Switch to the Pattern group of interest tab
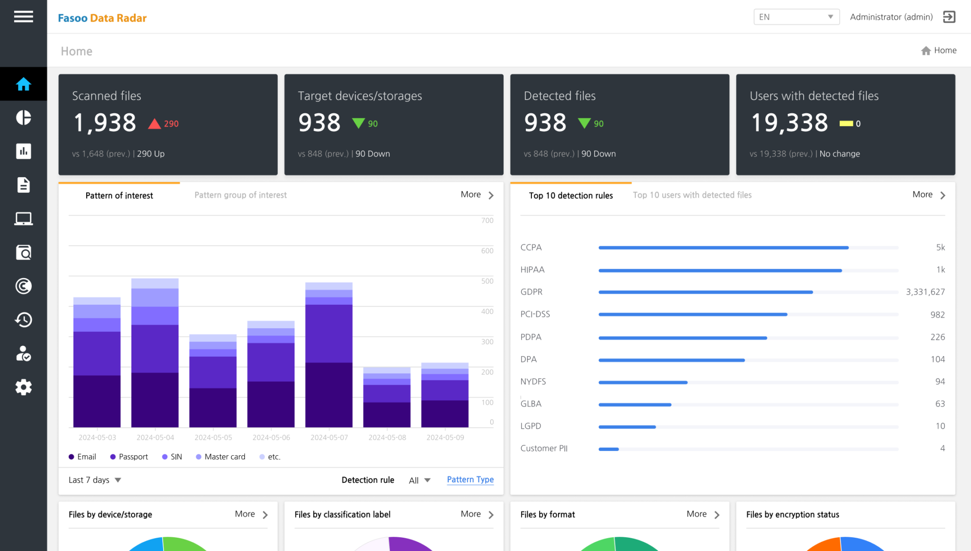Screen dimensions: 971x551 240,195
